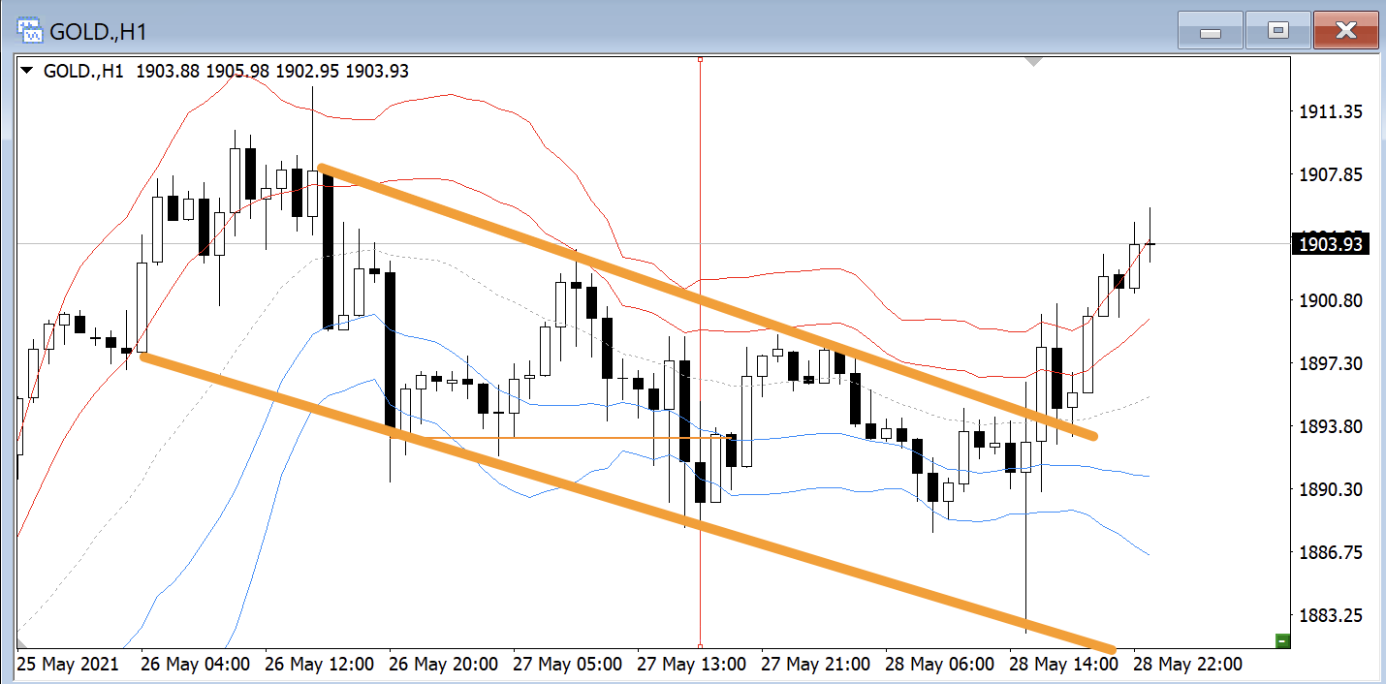This screenshot has height=684, width=1386.
Task: Click the gray chart shift triangle at top
Action: tap(1034, 62)
